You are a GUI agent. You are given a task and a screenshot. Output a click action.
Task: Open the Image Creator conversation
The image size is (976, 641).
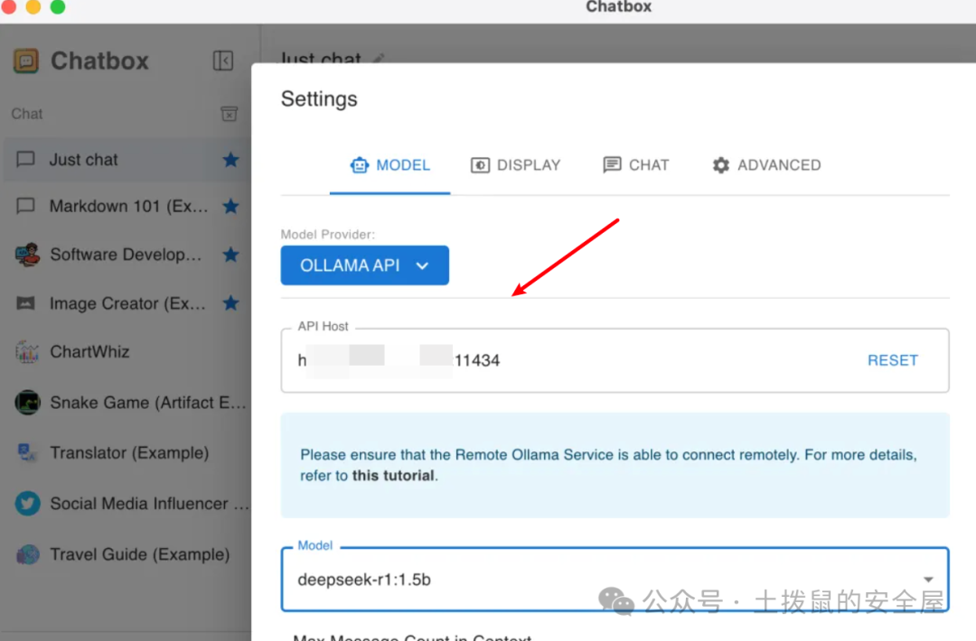tap(127, 303)
